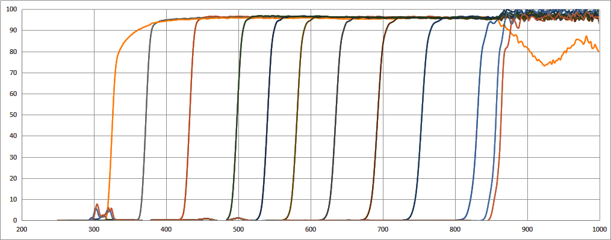Select the orange curve dipping near 920
The width and height of the screenshot is (611, 240).
click(x=544, y=65)
